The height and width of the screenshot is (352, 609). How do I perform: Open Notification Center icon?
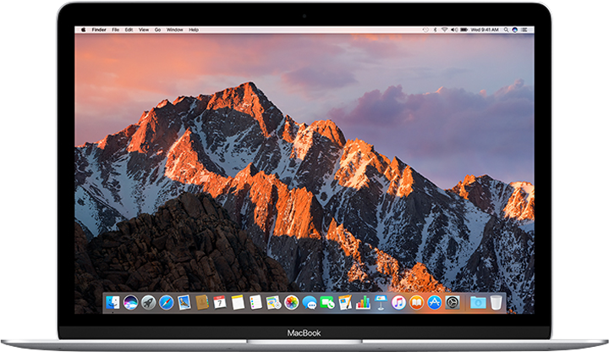click(x=524, y=30)
